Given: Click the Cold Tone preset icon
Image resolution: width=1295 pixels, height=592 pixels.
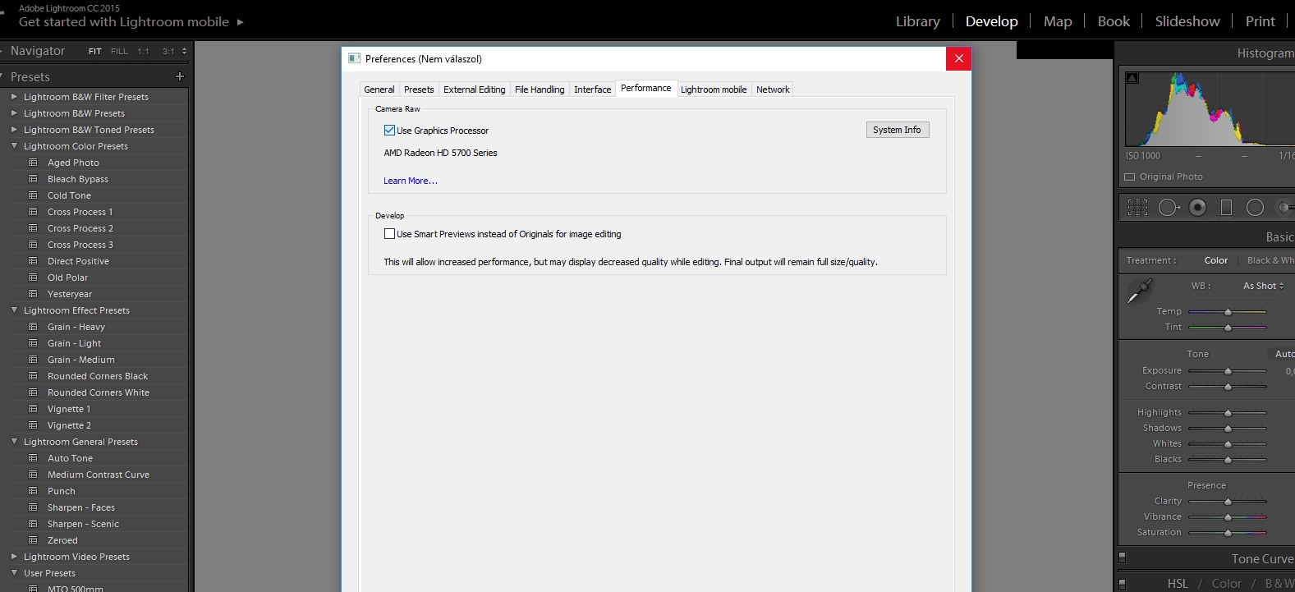Looking at the screenshot, I should (33, 195).
